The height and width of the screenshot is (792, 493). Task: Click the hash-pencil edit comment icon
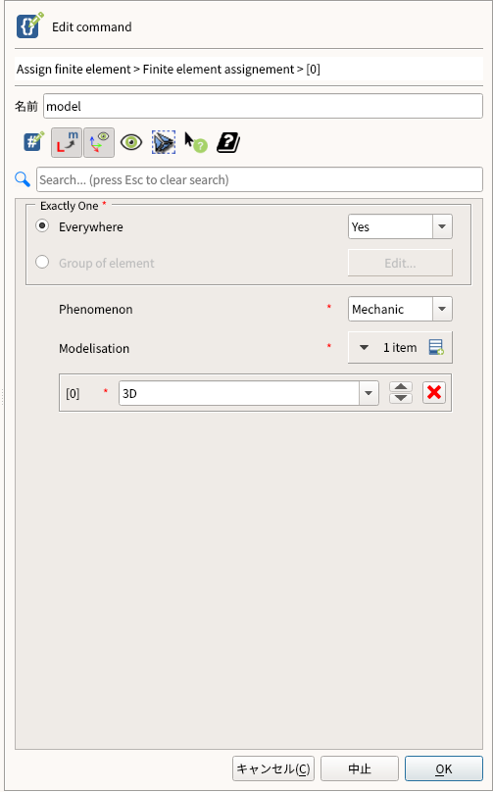click(x=34, y=142)
